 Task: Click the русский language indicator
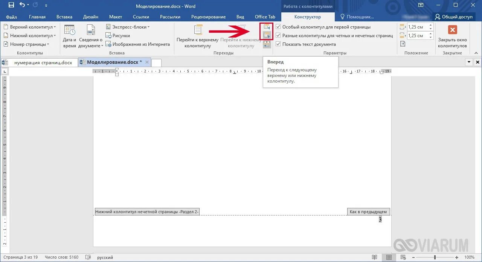(105, 257)
